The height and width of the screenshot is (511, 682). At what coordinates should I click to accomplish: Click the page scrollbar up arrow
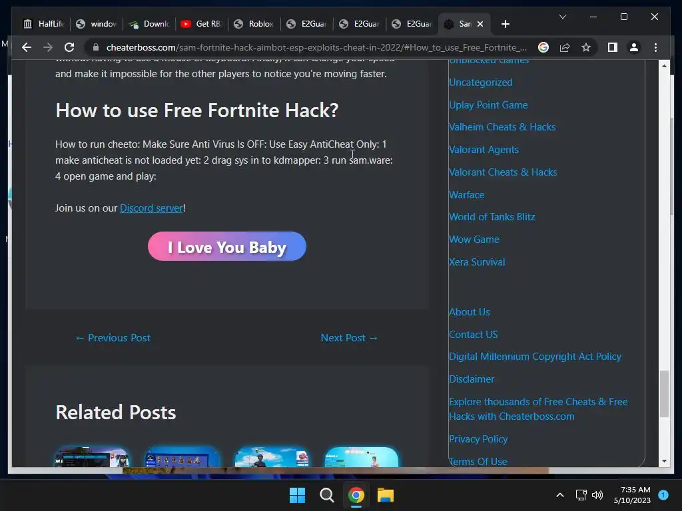[x=664, y=66]
